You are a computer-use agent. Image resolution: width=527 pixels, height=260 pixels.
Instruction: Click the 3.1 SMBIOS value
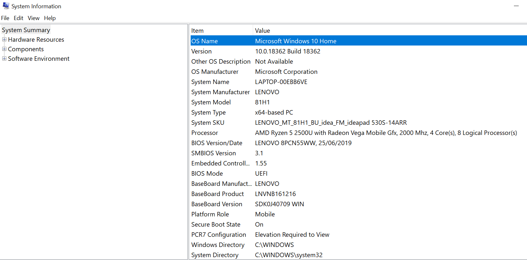(x=259, y=153)
